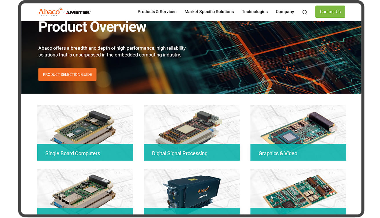Click the Single Board Computers board image
380x218 pixels.
point(85,125)
